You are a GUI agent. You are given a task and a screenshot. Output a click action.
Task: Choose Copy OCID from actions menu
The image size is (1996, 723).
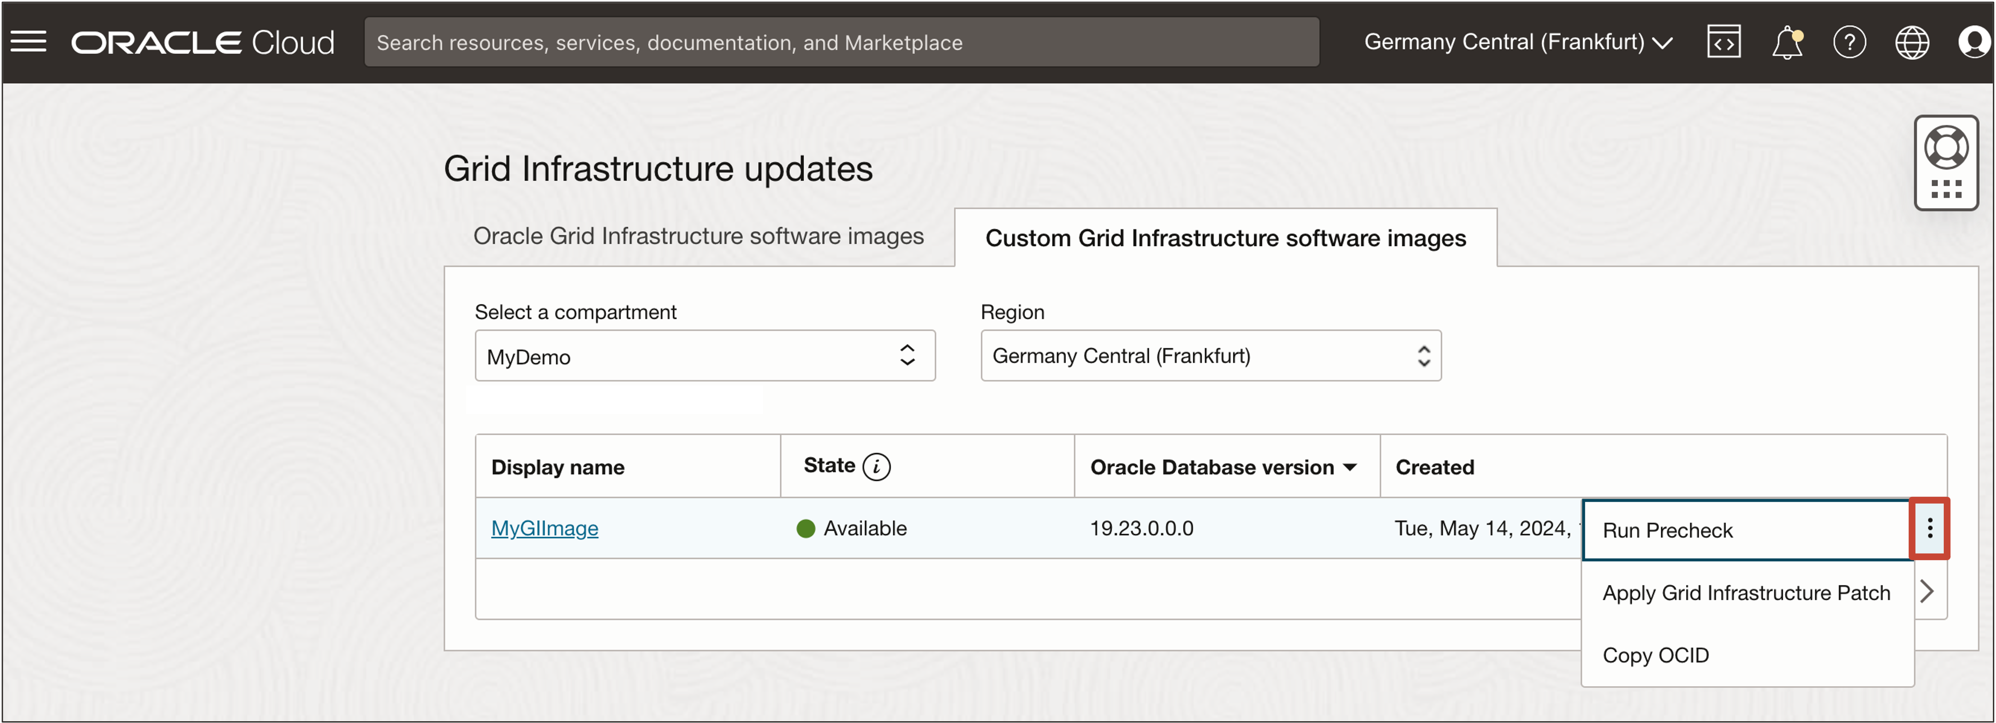click(1655, 655)
